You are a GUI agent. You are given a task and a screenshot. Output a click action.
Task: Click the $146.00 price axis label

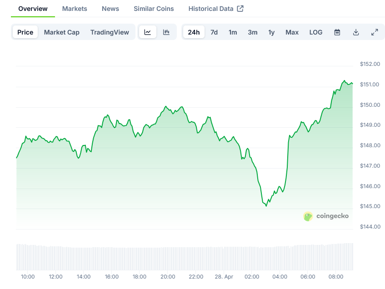click(370, 186)
